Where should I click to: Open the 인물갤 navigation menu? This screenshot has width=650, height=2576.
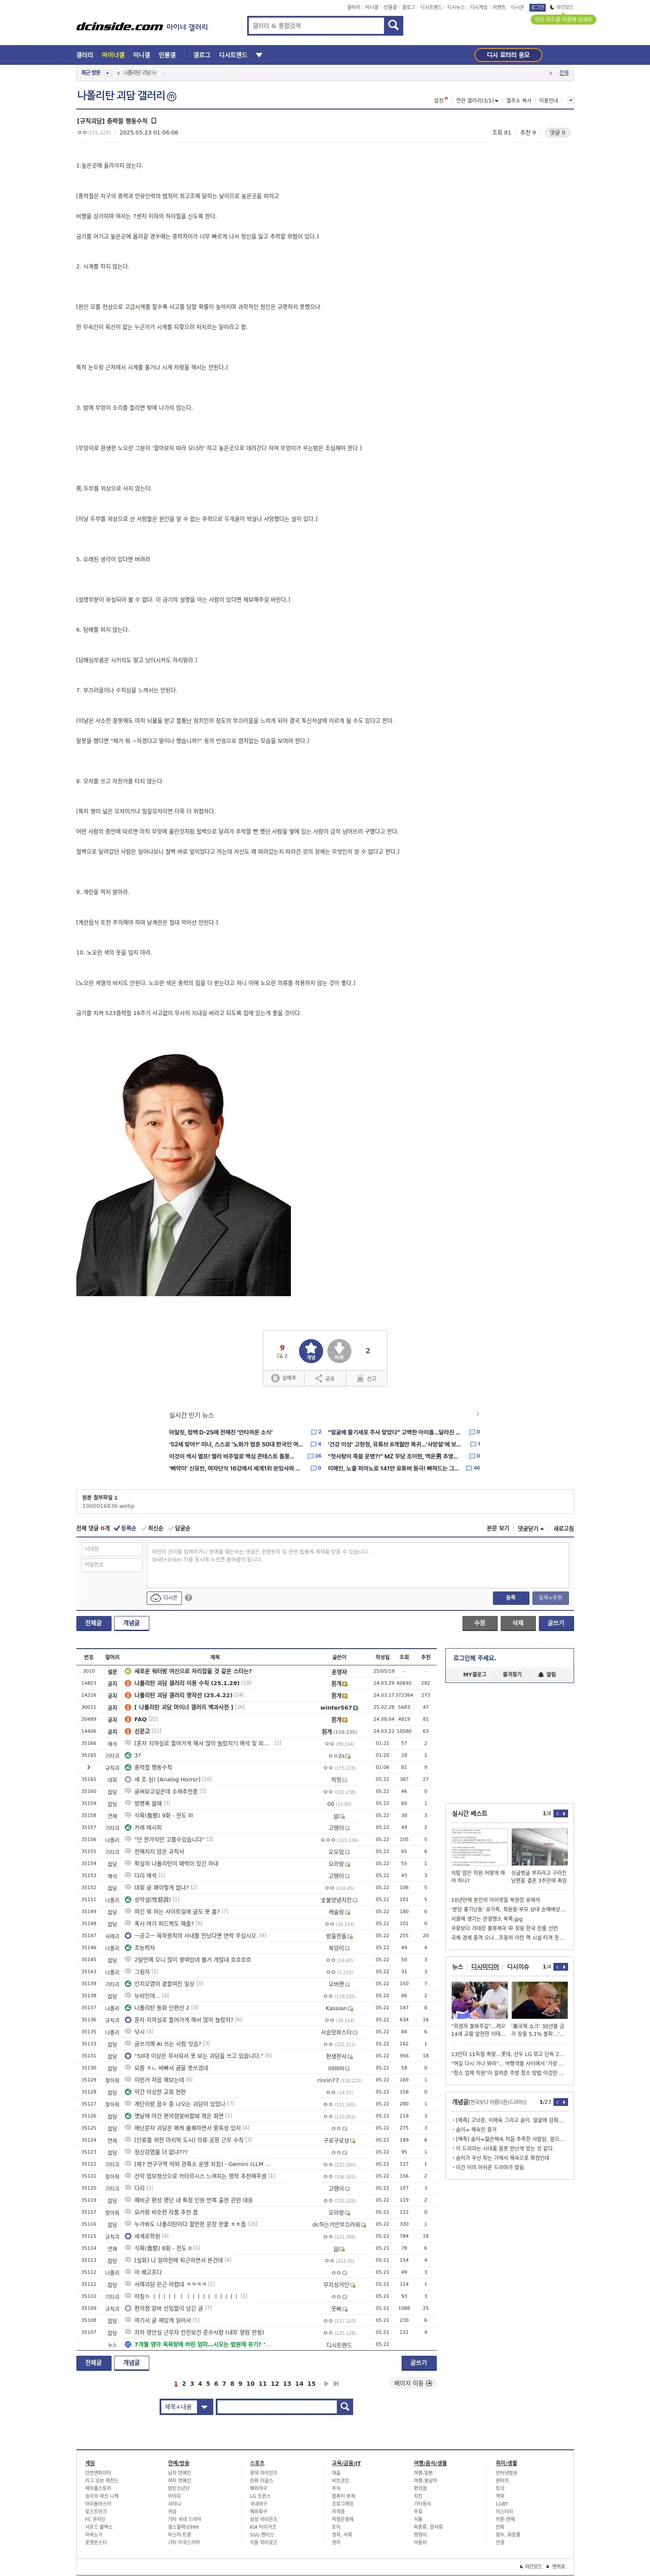point(167,55)
